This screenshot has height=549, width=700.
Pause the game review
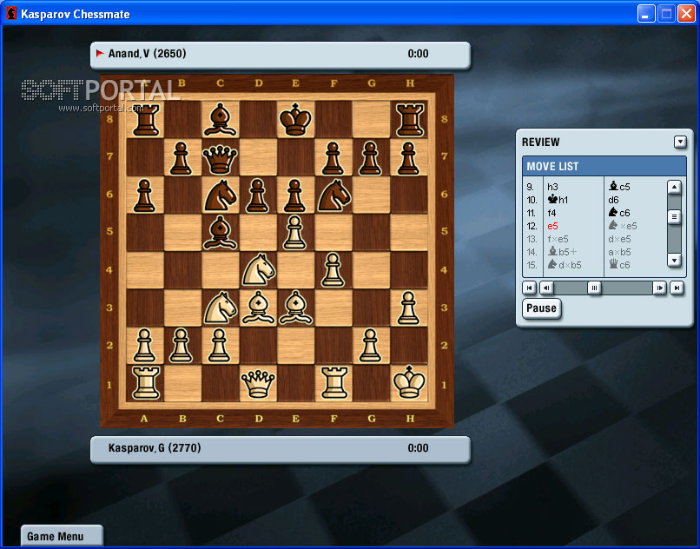point(541,308)
